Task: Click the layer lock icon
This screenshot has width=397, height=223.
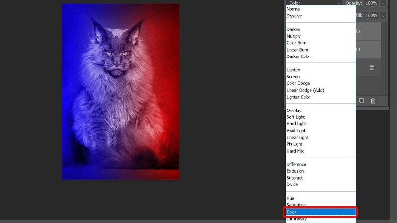Action: 372,67
